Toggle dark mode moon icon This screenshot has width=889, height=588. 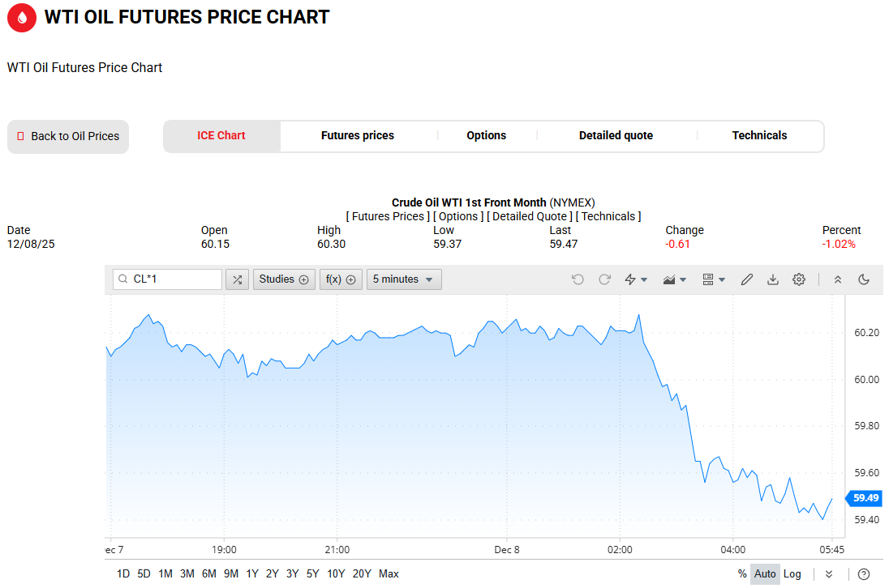864,279
